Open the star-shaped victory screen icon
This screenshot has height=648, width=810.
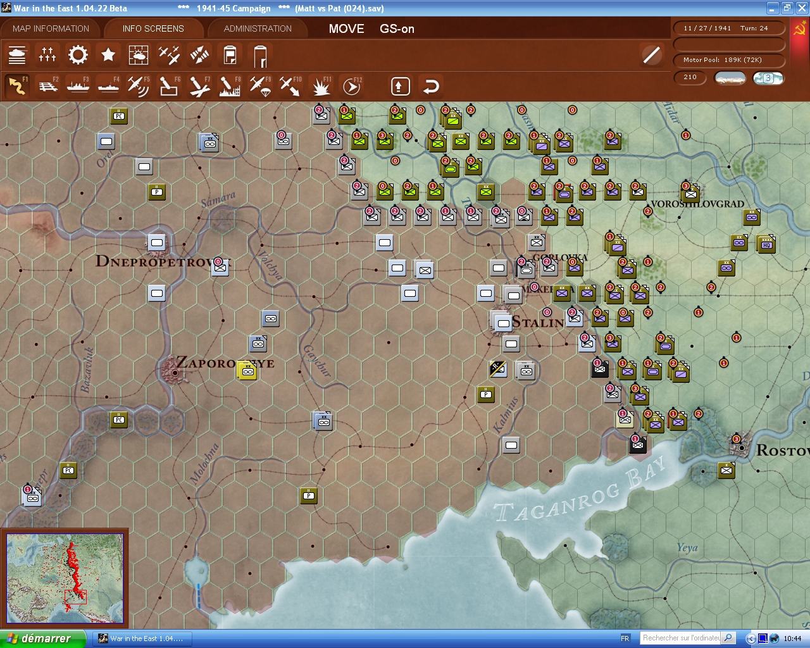(108, 55)
